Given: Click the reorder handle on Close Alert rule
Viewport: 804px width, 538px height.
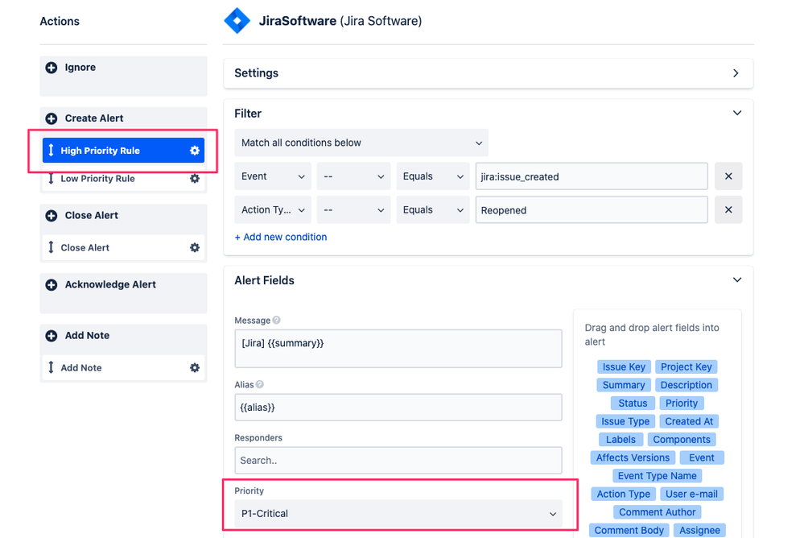Looking at the screenshot, I should 51,247.
